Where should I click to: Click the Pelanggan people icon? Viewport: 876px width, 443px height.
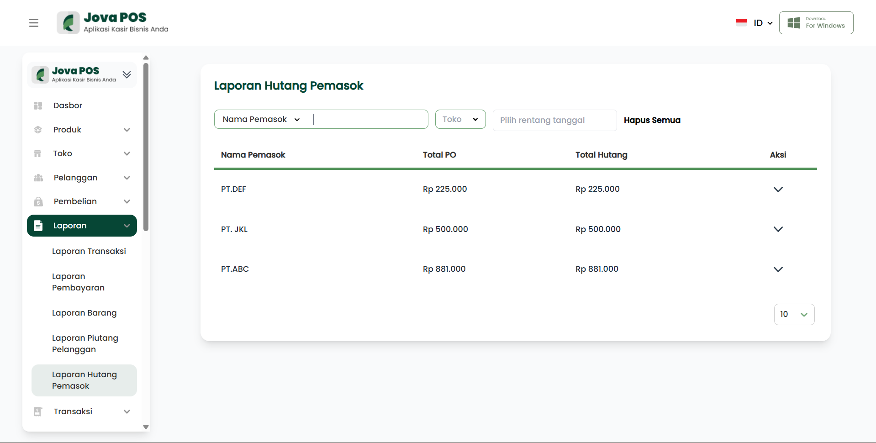38,178
